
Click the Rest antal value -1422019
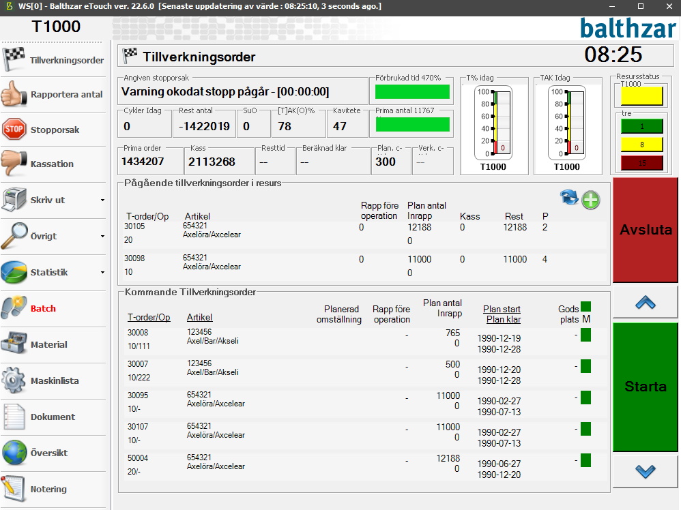[204, 126]
